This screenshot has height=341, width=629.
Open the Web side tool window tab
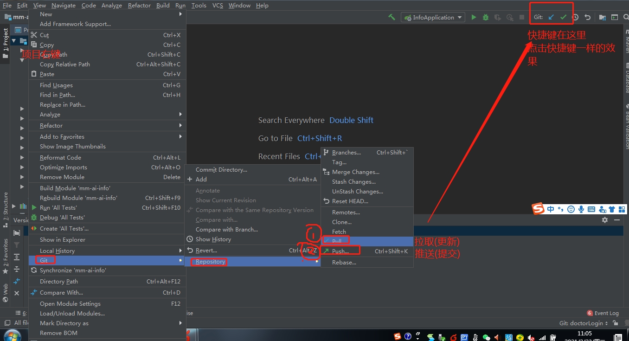coord(6,293)
